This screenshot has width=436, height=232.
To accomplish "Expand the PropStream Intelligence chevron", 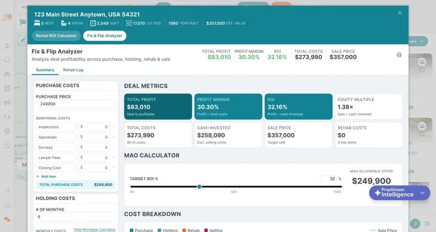I will [422, 193].
